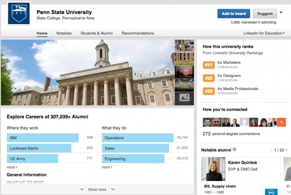Screen dimensions: 291x195
Task: Open the Home tab
Action: (42, 33)
